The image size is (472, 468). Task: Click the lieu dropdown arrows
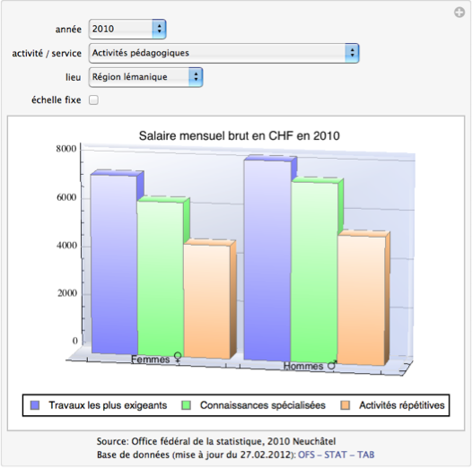[x=196, y=77]
